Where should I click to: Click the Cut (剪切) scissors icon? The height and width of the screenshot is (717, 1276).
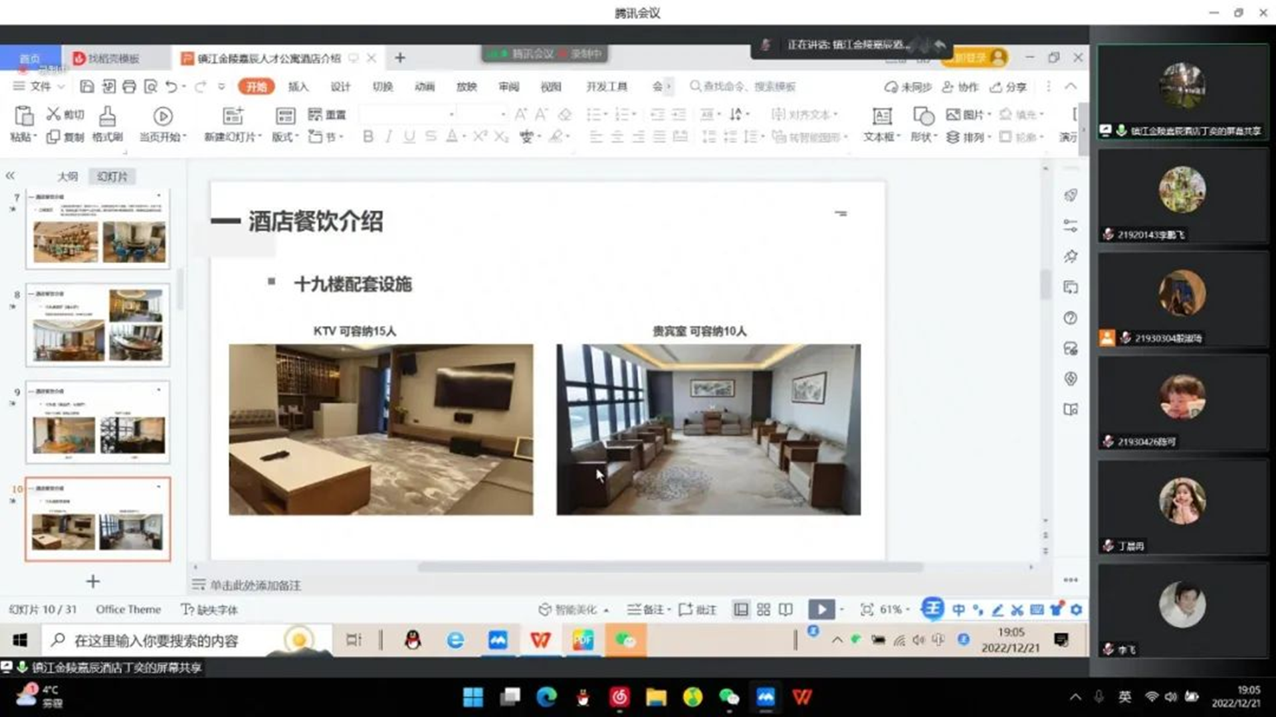[53, 114]
